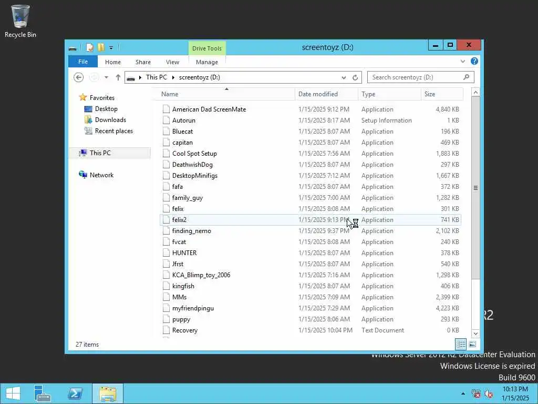
Task: Launch PowerShell from the taskbar
Action: (75, 393)
